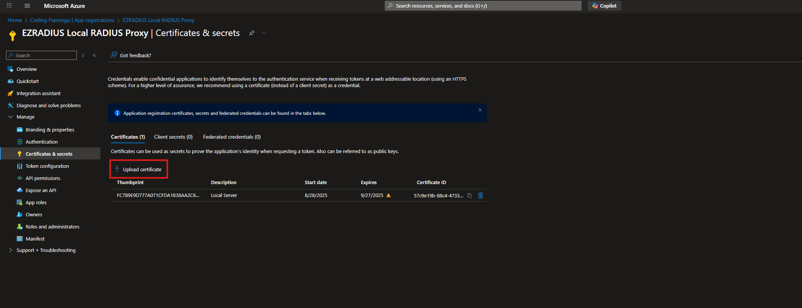Open the portal hamburger menu

27,6
